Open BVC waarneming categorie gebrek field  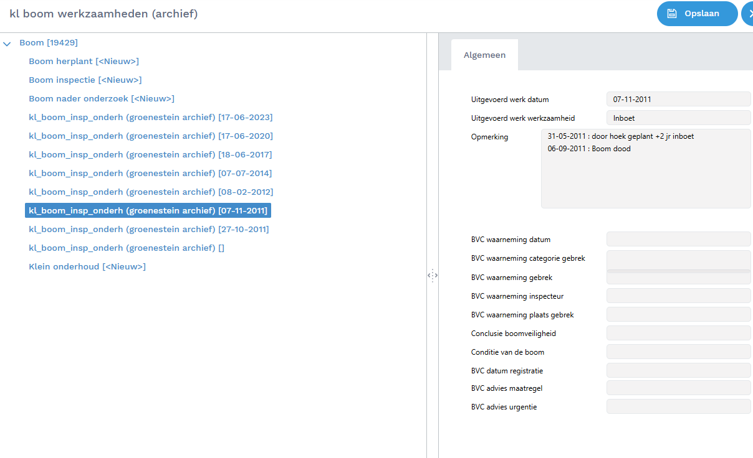pos(678,259)
